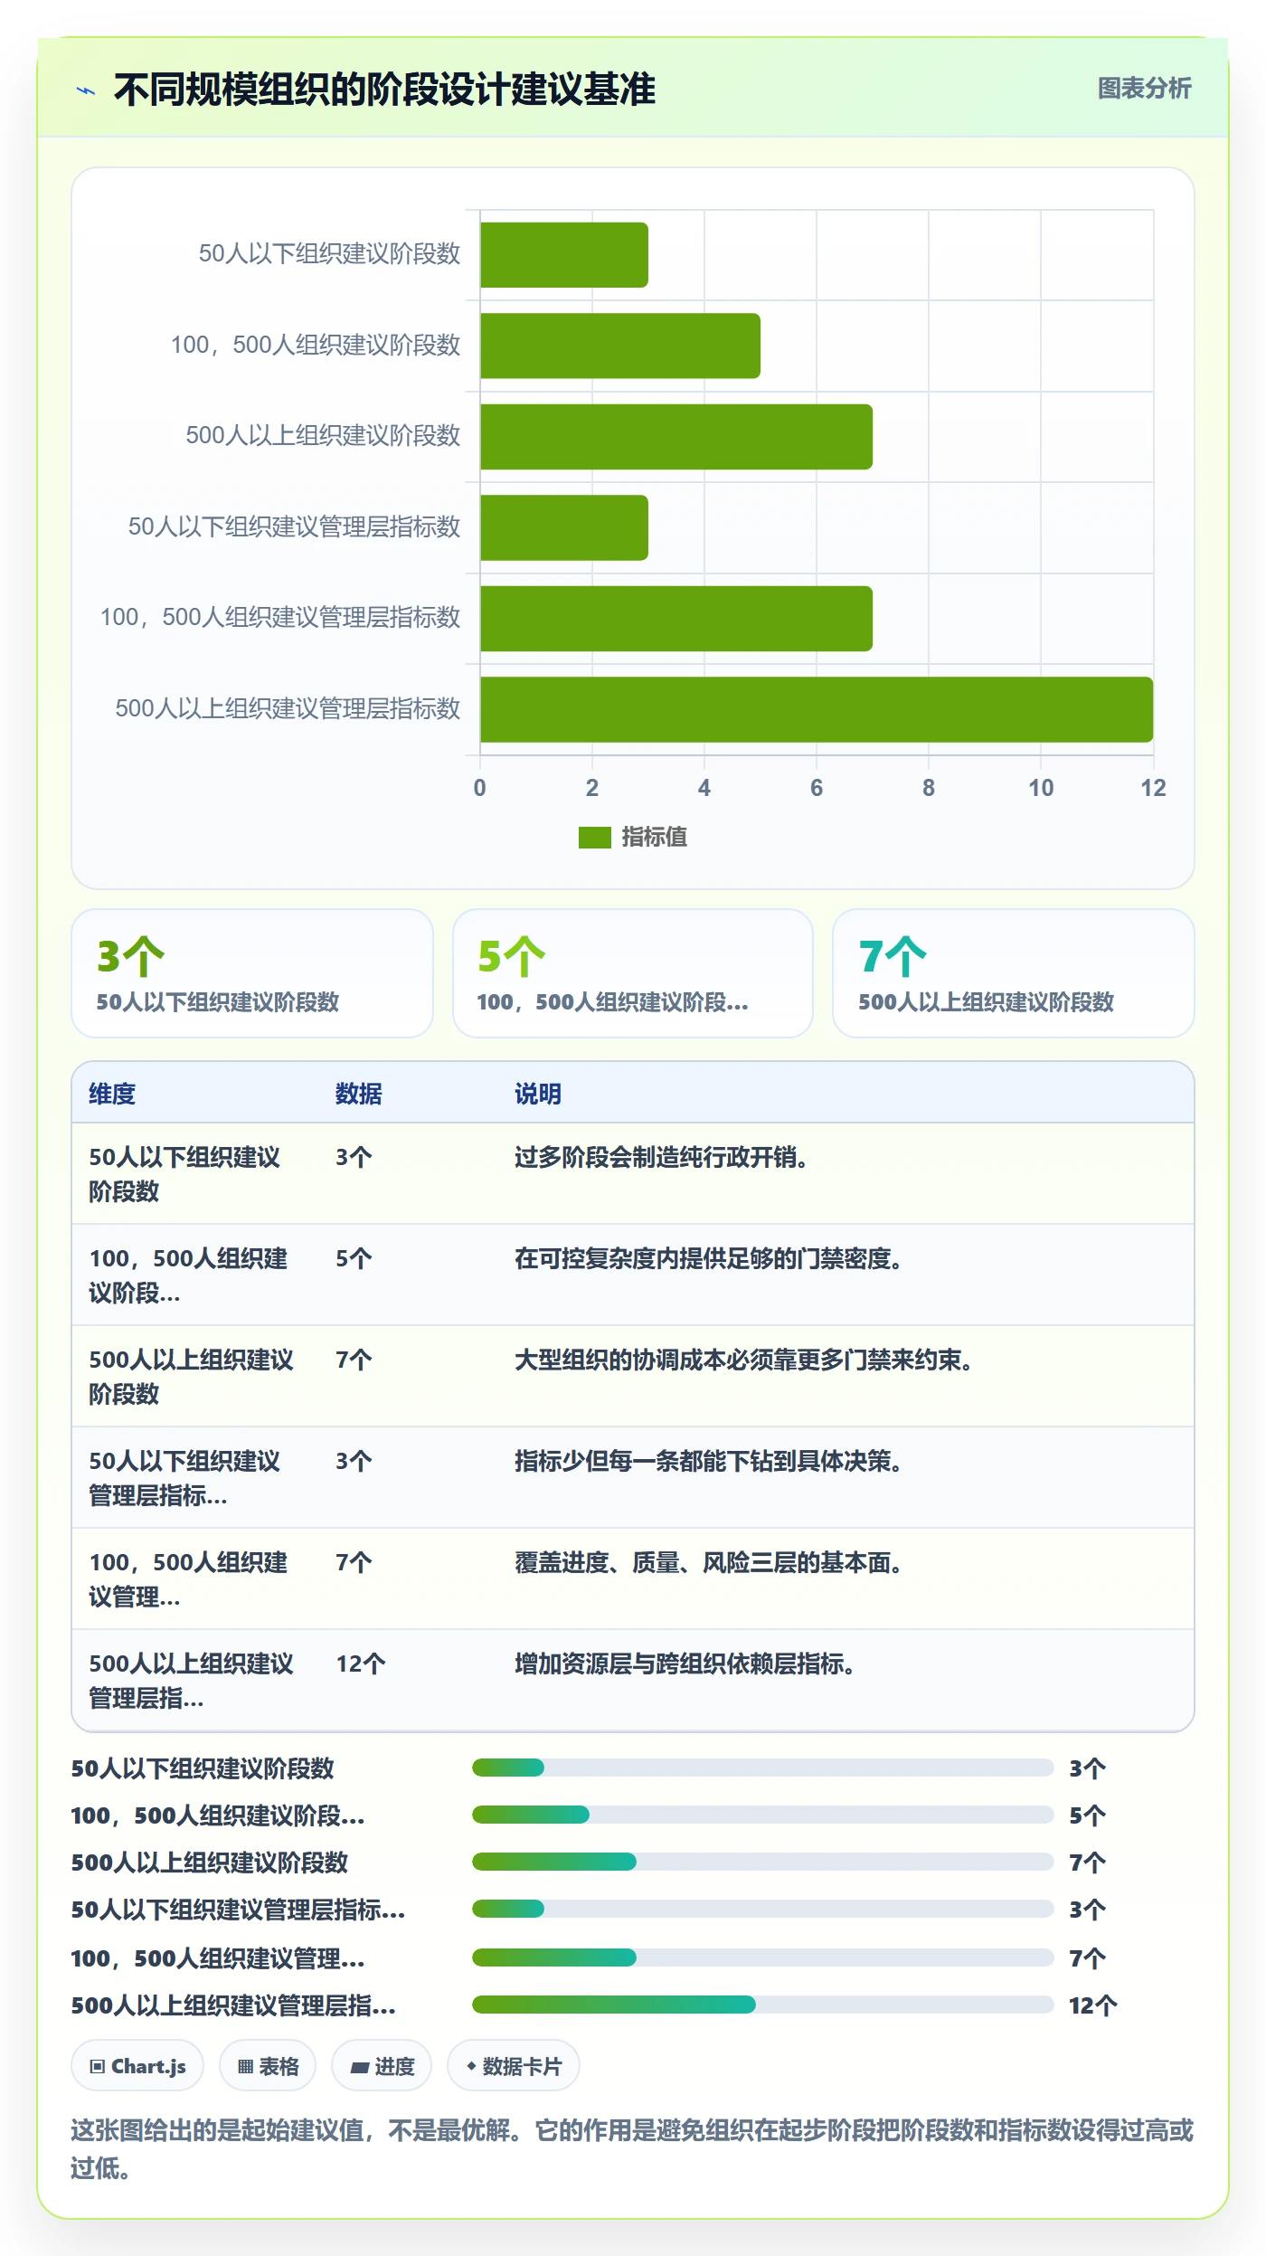1266x2256 pixels.
Task: Click the blue lightning icon beside the title
Action: pos(86,90)
